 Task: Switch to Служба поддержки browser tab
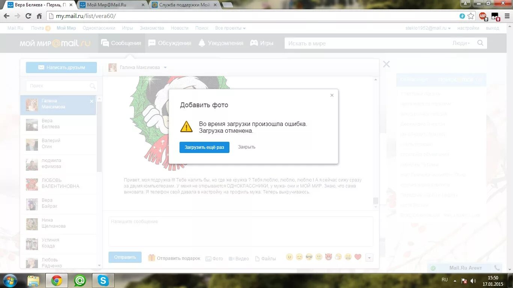coord(184,5)
